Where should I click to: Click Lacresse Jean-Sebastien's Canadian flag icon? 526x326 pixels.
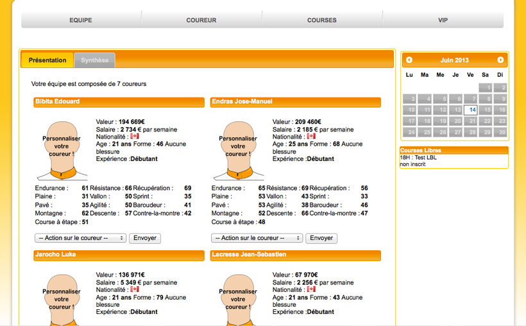[311, 289]
